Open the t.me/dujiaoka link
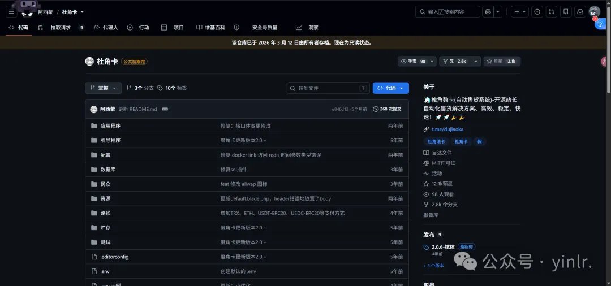The width and height of the screenshot is (611, 286). click(x=448, y=129)
